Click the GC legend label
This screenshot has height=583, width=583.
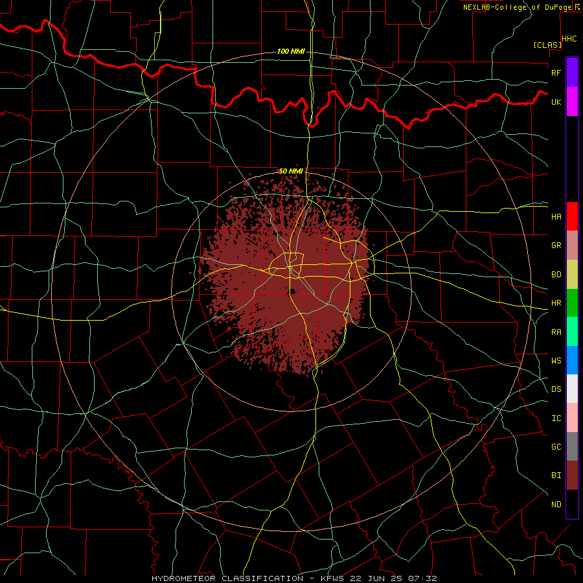(556, 447)
